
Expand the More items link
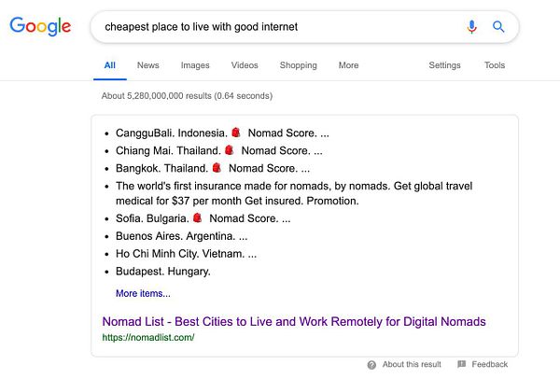[143, 293]
